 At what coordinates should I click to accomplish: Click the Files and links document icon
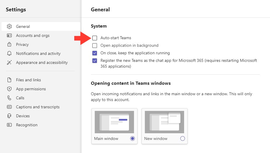tap(9, 80)
